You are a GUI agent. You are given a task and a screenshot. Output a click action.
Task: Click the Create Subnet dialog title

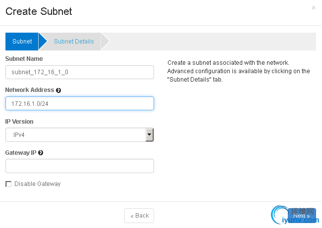[39, 12]
